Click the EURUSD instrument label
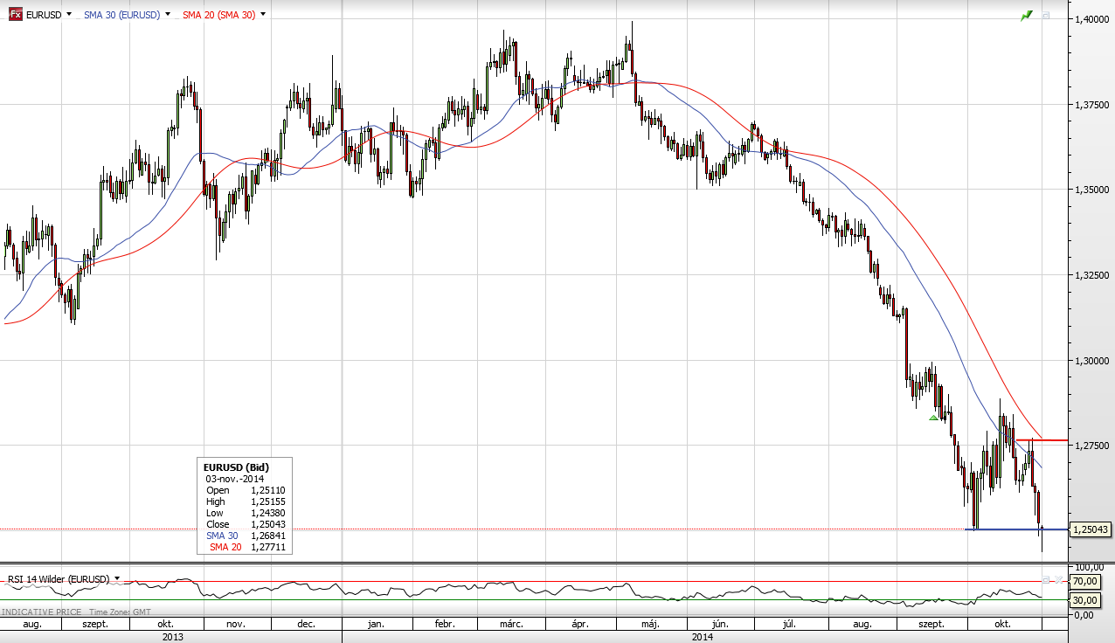 [44, 15]
